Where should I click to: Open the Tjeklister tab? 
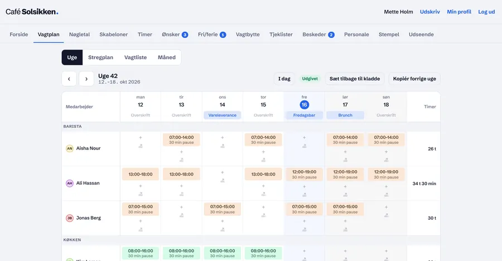pos(281,34)
